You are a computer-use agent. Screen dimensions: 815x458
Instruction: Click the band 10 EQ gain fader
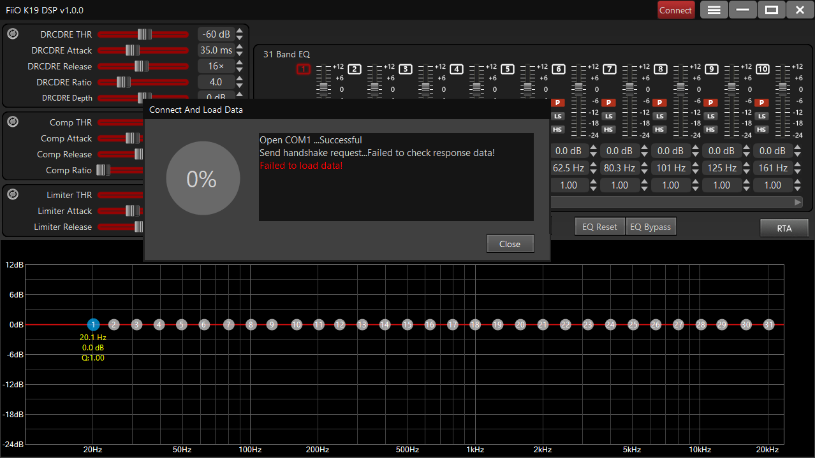click(782, 88)
